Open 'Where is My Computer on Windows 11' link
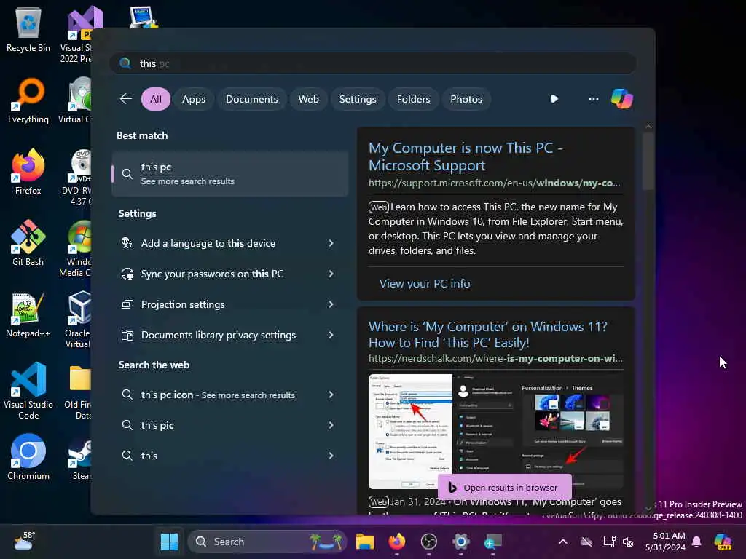746x559 pixels. click(x=487, y=334)
